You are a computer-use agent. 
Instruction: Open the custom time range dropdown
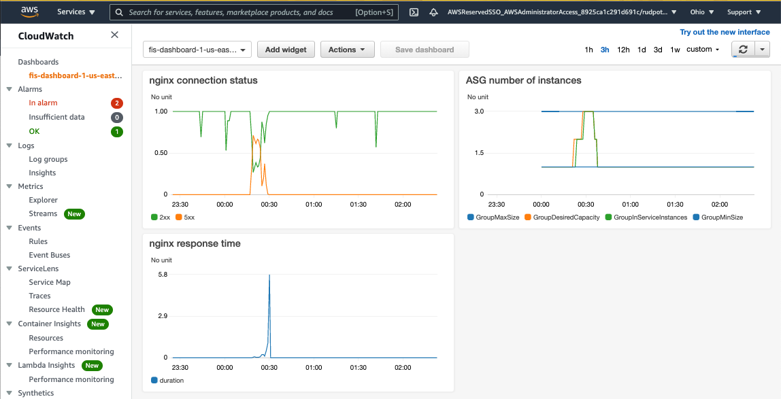[x=703, y=49]
